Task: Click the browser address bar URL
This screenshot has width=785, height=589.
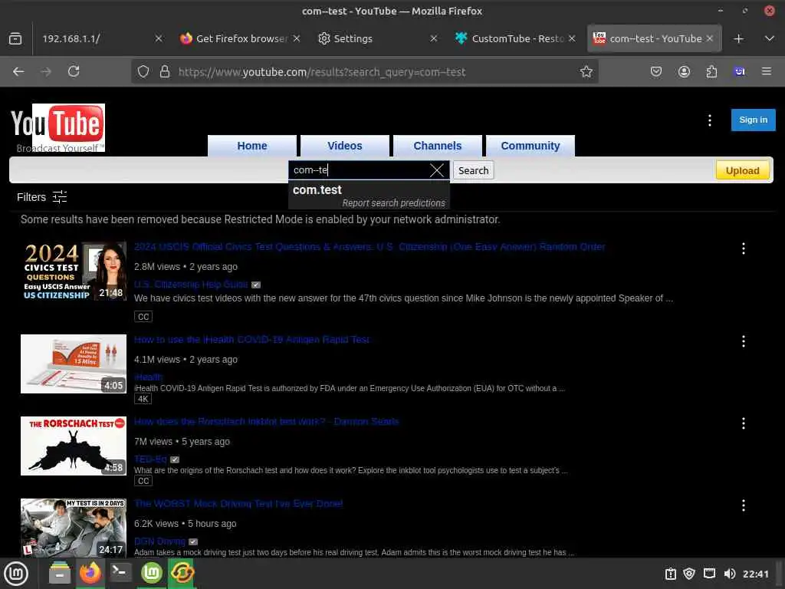Action: [x=322, y=71]
